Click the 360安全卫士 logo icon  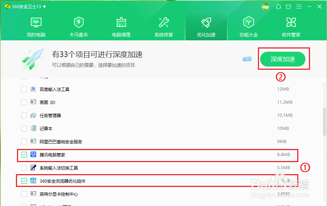click(8, 6)
